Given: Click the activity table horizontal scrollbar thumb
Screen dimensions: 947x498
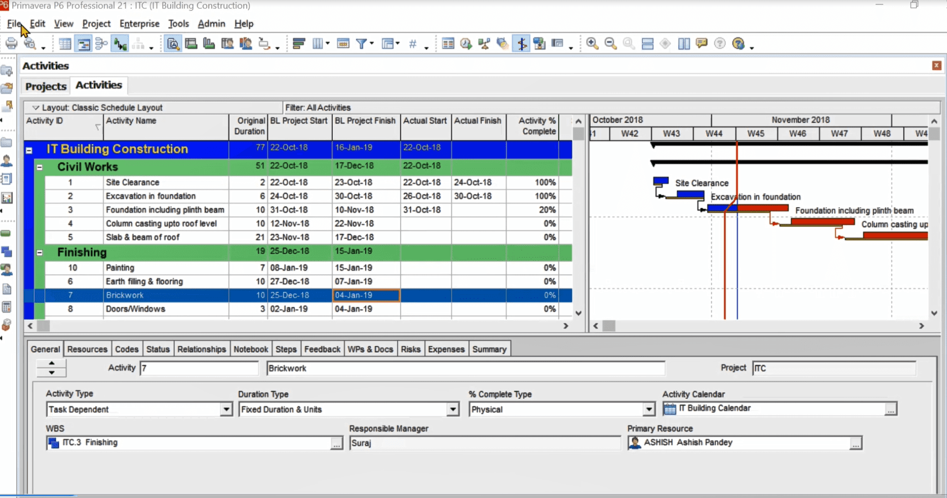Looking at the screenshot, I should tap(43, 326).
